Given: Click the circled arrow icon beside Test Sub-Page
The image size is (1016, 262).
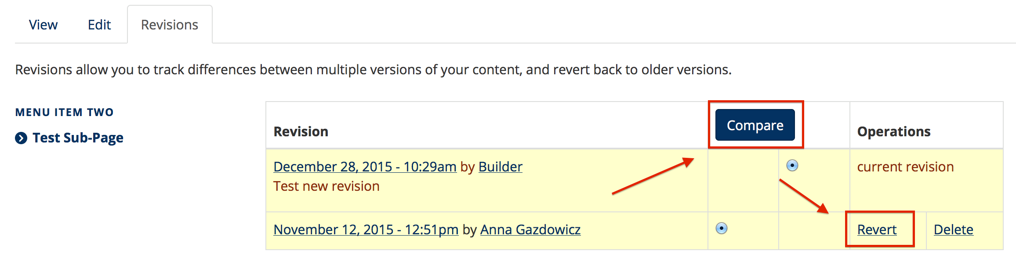Looking at the screenshot, I should pyautogui.click(x=21, y=138).
